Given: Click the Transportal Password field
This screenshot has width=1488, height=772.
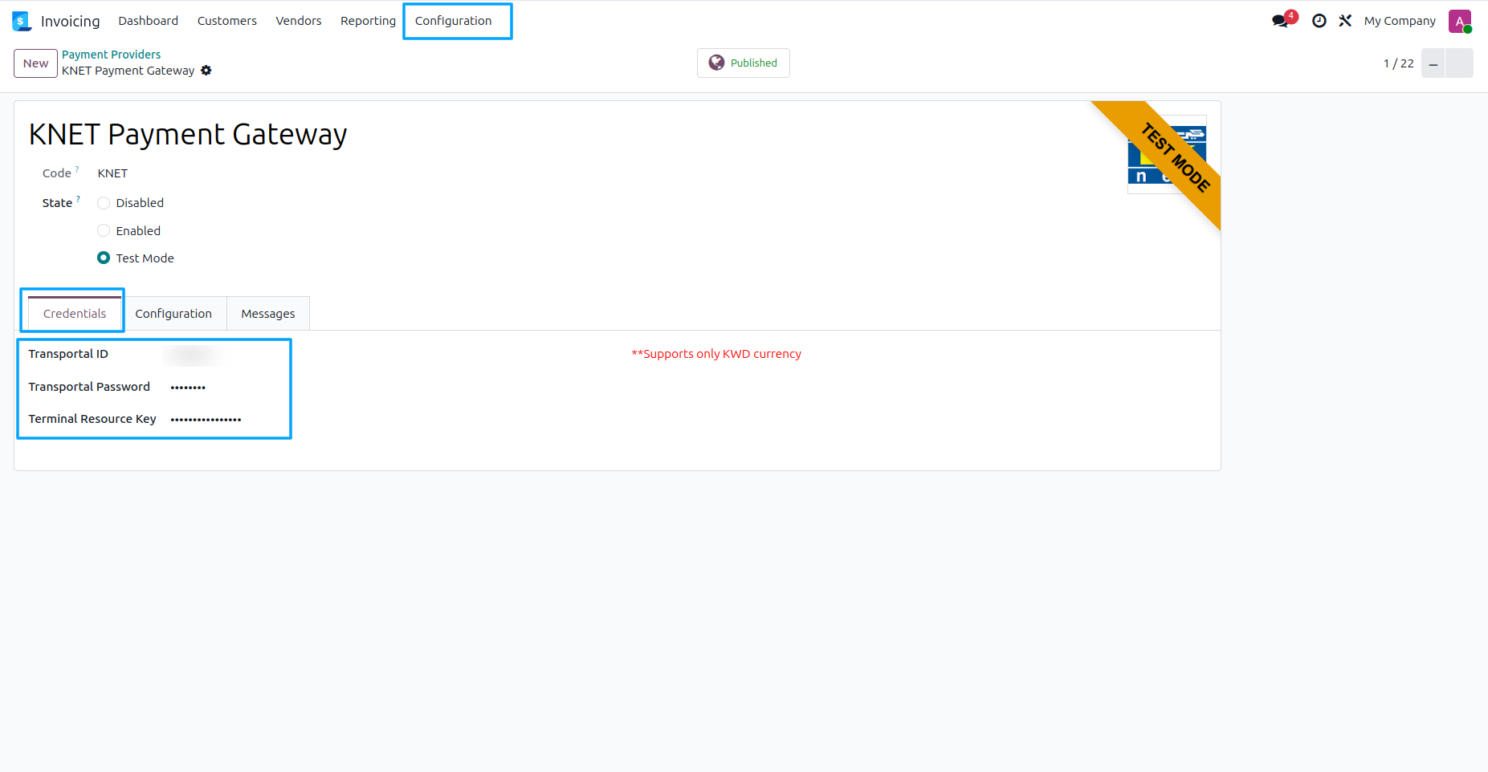Looking at the screenshot, I should click(188, 387).
